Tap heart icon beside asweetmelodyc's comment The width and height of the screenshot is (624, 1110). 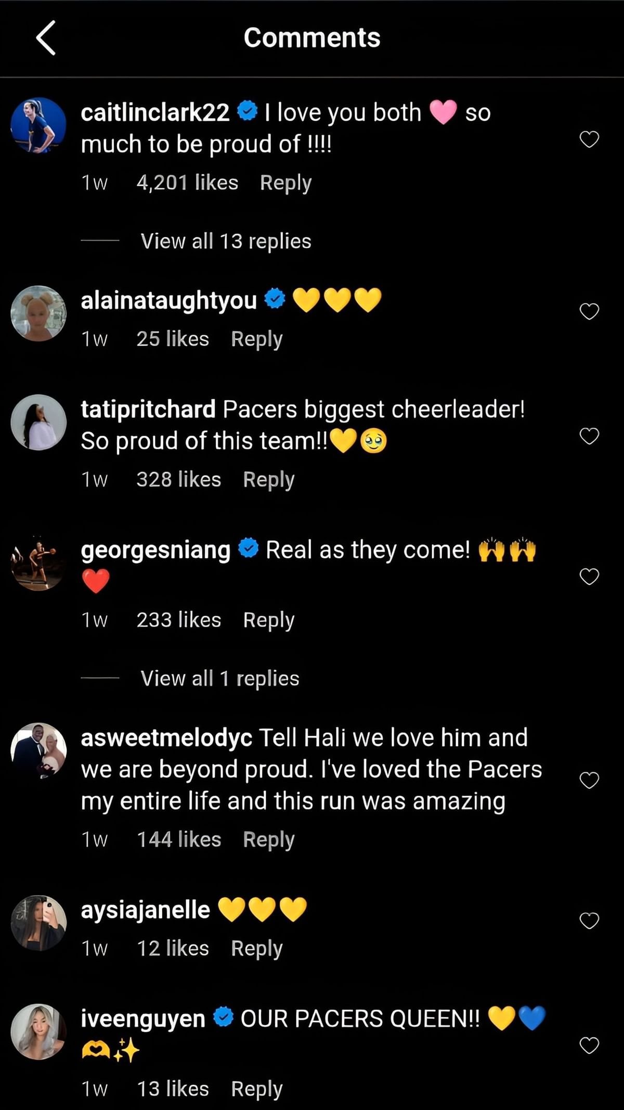pyautogui.click(x=589, y=780)
